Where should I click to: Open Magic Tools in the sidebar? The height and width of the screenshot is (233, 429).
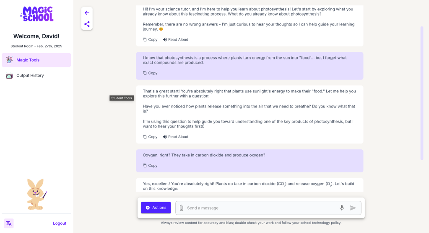coord(36,60)
